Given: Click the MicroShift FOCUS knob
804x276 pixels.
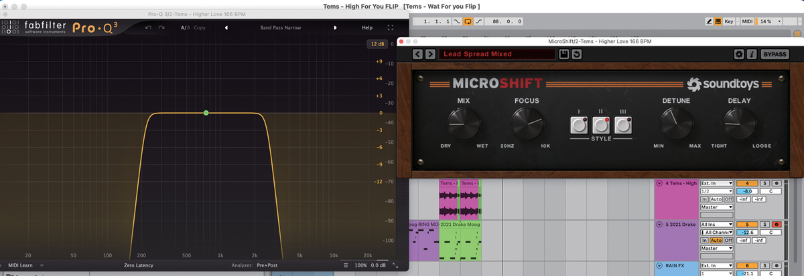Looking at the screenshot, I should coord(527,124).
